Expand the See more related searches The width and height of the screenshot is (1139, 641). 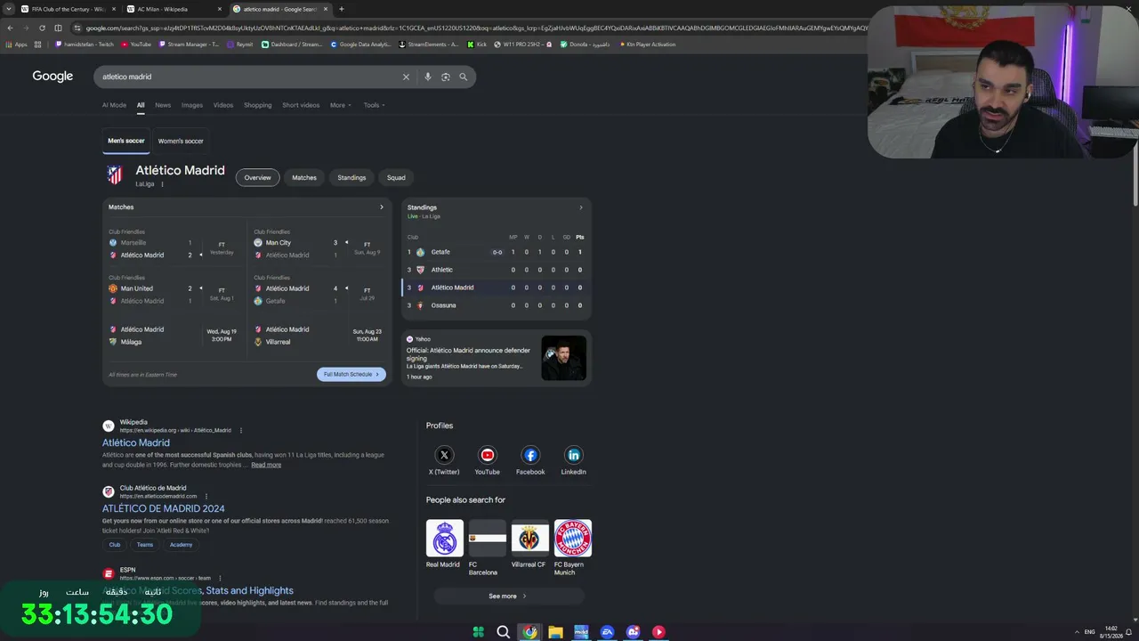(x=508, y=596)
